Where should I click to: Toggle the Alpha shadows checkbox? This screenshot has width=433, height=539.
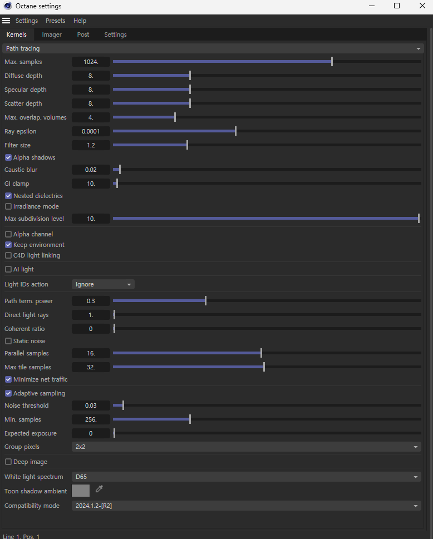[x=8, y=157]
